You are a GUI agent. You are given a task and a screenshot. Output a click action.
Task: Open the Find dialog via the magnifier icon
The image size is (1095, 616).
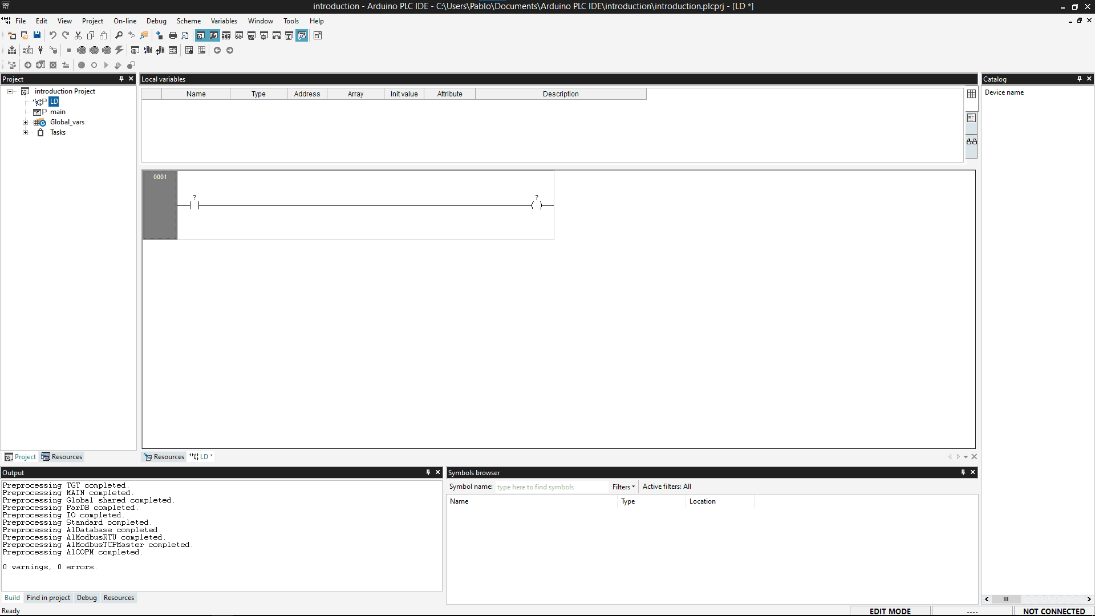pos(119,35)
